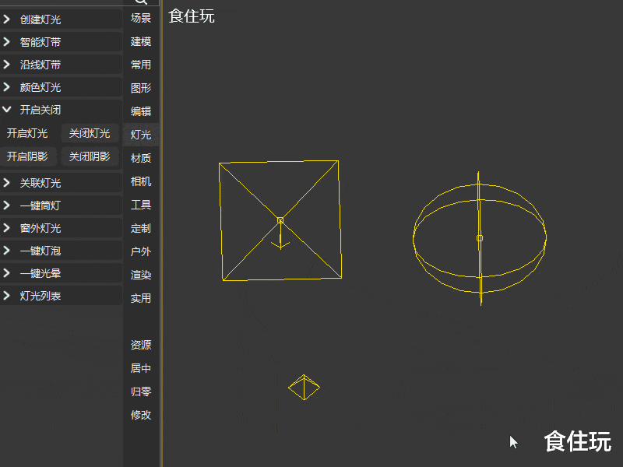Screen dimensions: 623x467
Task: Switch to the 渲染 tab
Action: 141,275
